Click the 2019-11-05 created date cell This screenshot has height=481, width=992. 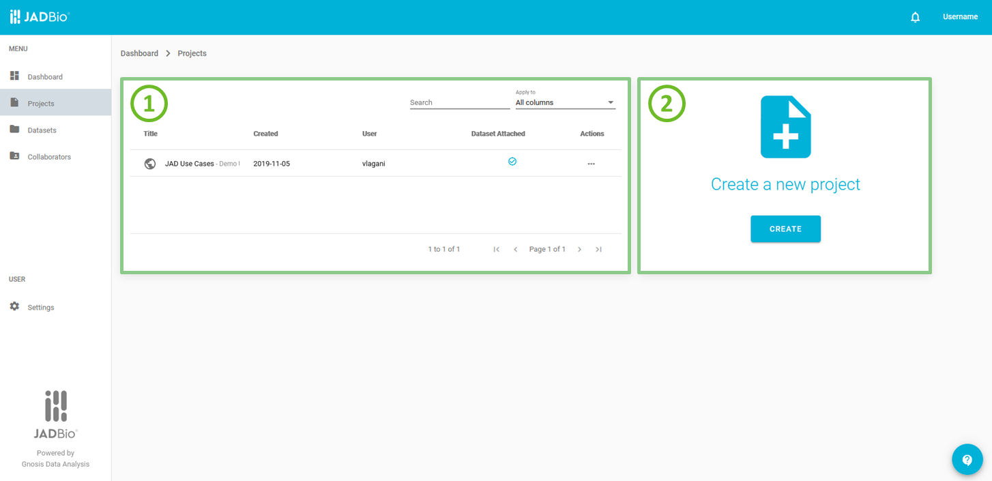272,164
